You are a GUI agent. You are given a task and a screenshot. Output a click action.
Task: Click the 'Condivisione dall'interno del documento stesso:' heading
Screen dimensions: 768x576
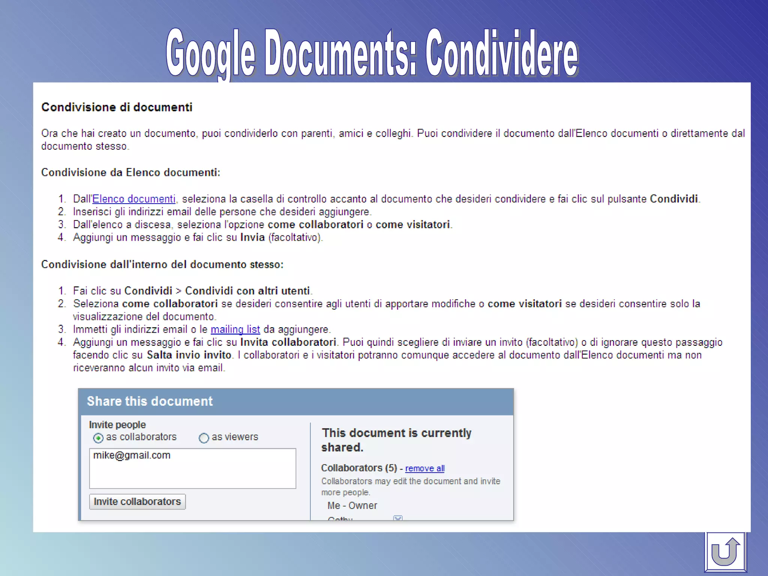click(162, 264)
